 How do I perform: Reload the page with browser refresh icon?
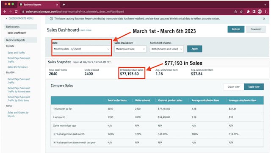tap(16, 11)
